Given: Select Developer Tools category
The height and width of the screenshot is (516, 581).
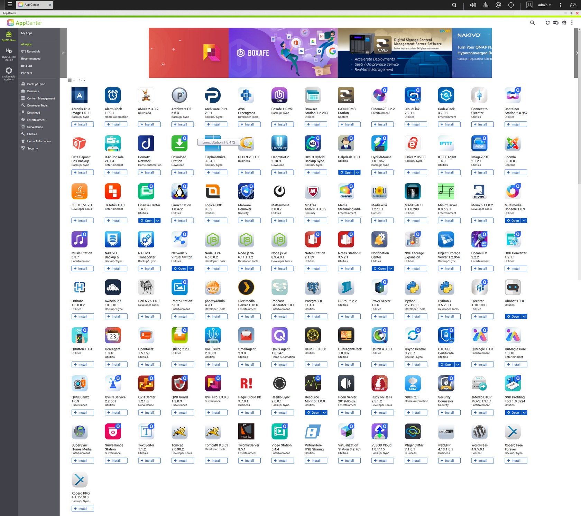Looking at the screenshot, I should tap(38, 105).
